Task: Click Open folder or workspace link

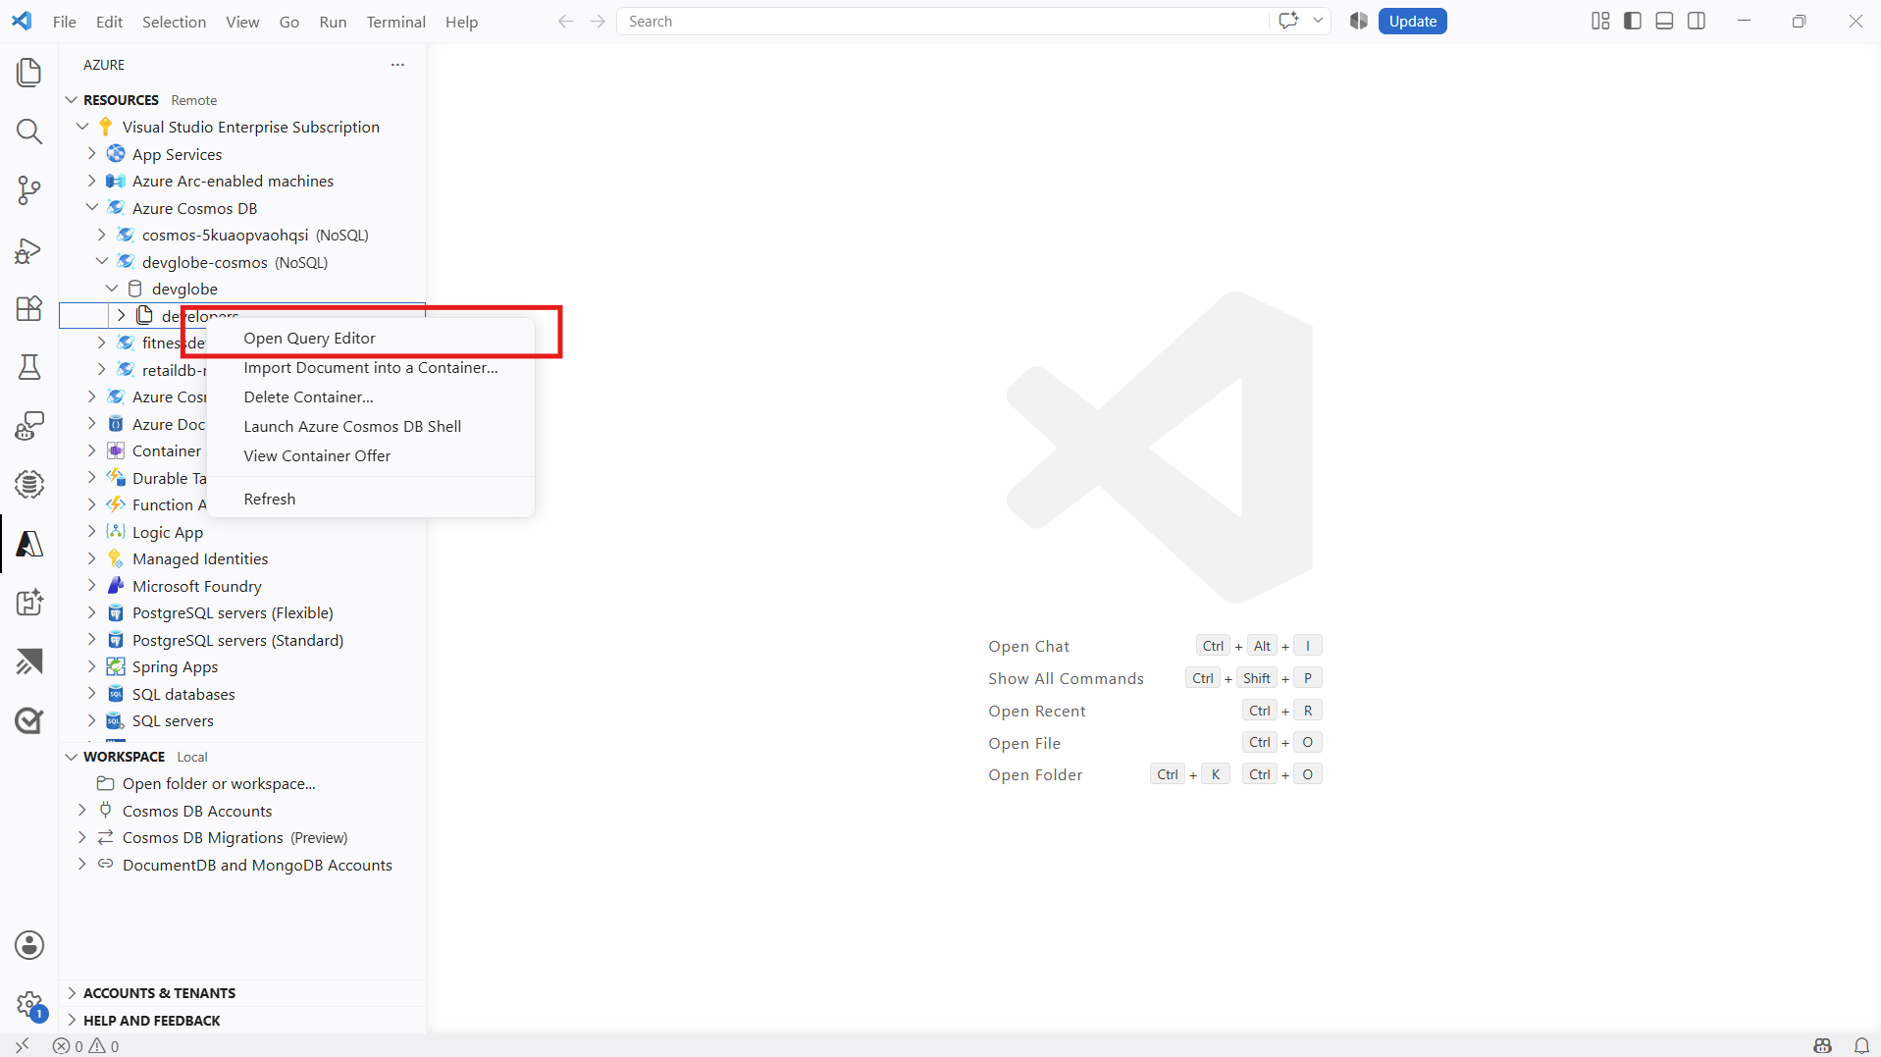Action: [219, 784]
